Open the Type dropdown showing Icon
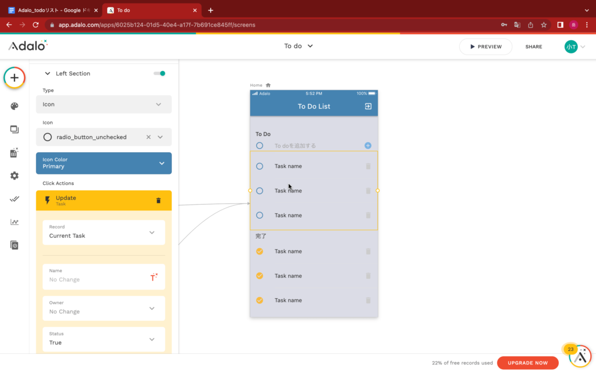This screenshot has height=372, width=596. click(104, 105)
